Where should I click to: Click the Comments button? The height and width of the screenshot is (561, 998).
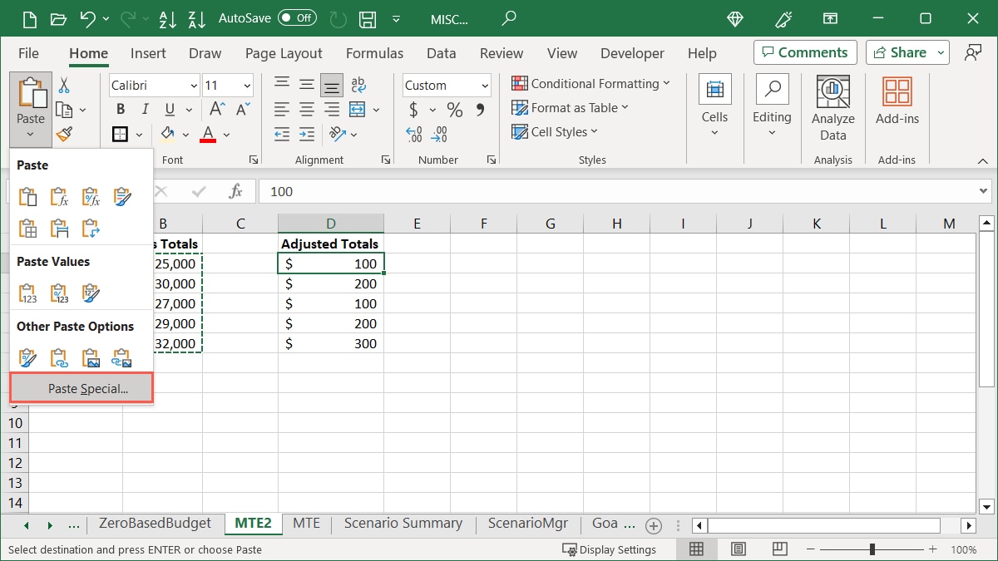805,52
